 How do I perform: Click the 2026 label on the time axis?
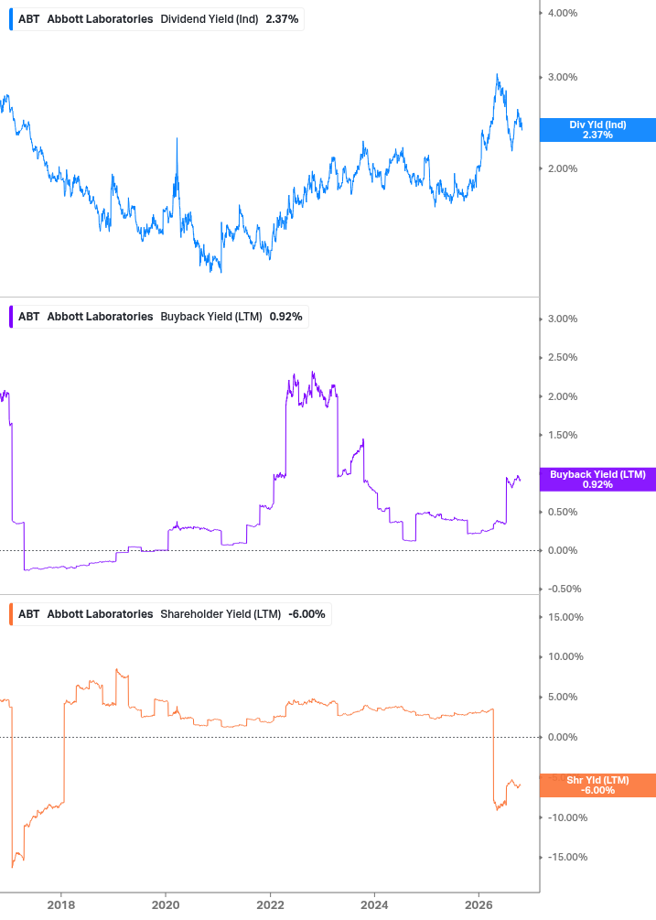(x=479, y=904)
